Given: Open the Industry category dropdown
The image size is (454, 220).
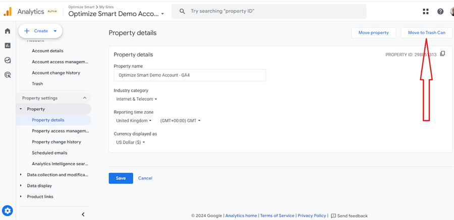Looking at the screenshot, I should click(x=136, y=99).
